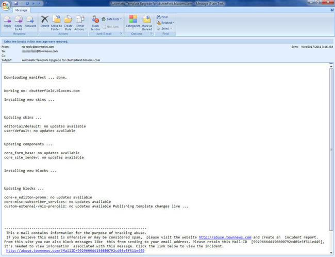Open the http://abuse.townnews.com link
This screenshot has height=257, width=335.
pos(225,237)
